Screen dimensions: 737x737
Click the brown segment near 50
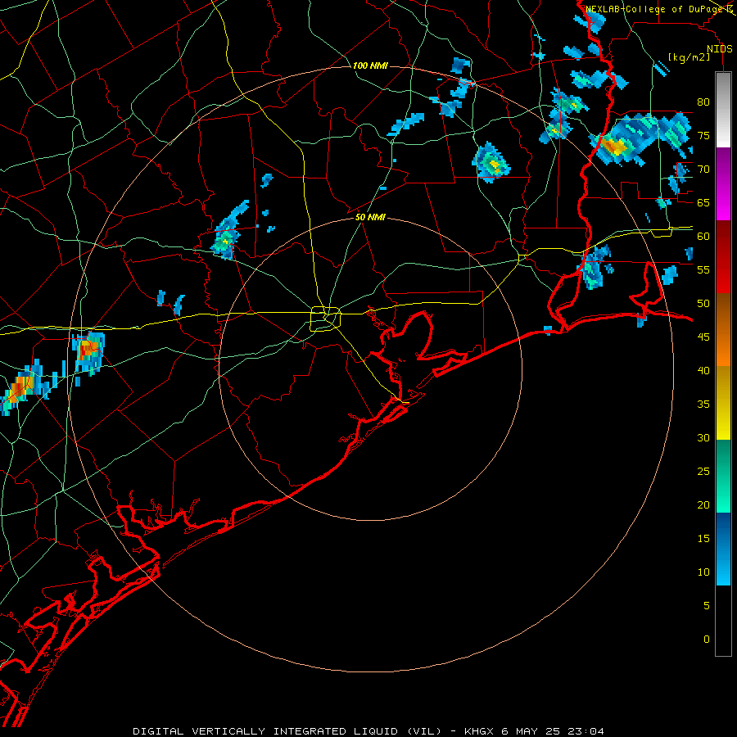pyautogui.click(x=723, y=311)
